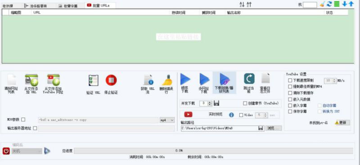Click the 缩略图 column header
This screenshot has height=165, width=360.
click(x=20, y=13)
